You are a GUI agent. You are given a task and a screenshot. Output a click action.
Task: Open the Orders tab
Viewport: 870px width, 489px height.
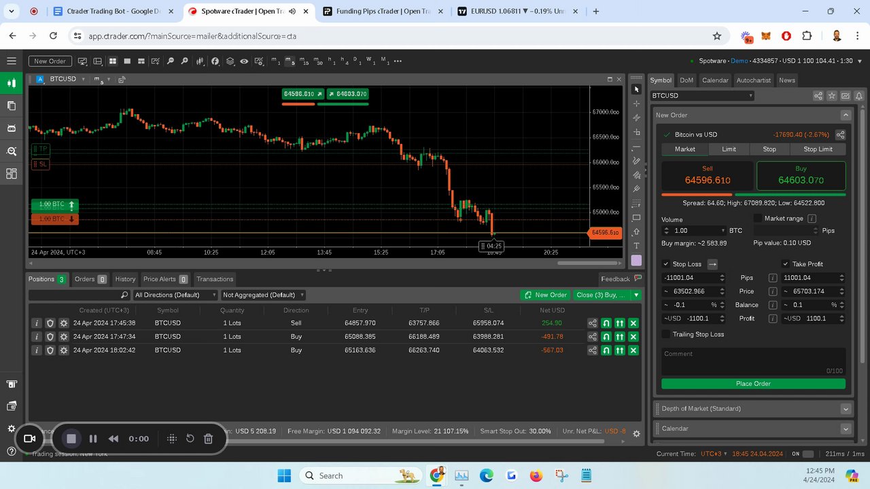click(x=90, y=279)
